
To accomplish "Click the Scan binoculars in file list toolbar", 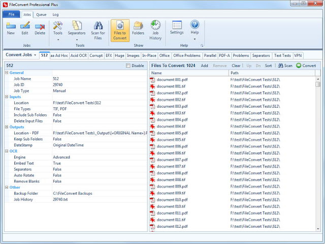I will pos(280,66).
